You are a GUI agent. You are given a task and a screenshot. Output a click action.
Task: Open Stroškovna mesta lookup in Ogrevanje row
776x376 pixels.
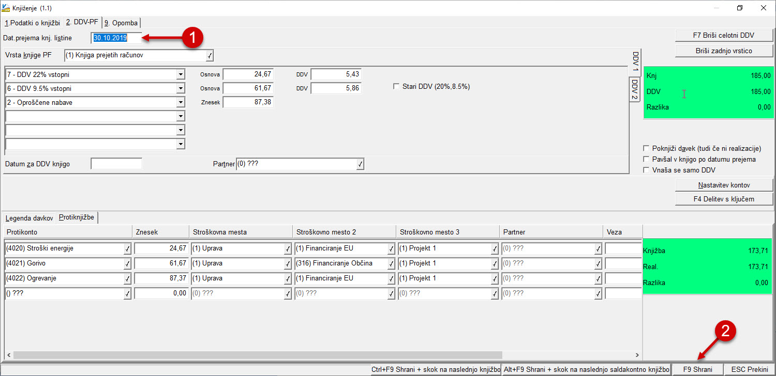click(x=288, y=279)
